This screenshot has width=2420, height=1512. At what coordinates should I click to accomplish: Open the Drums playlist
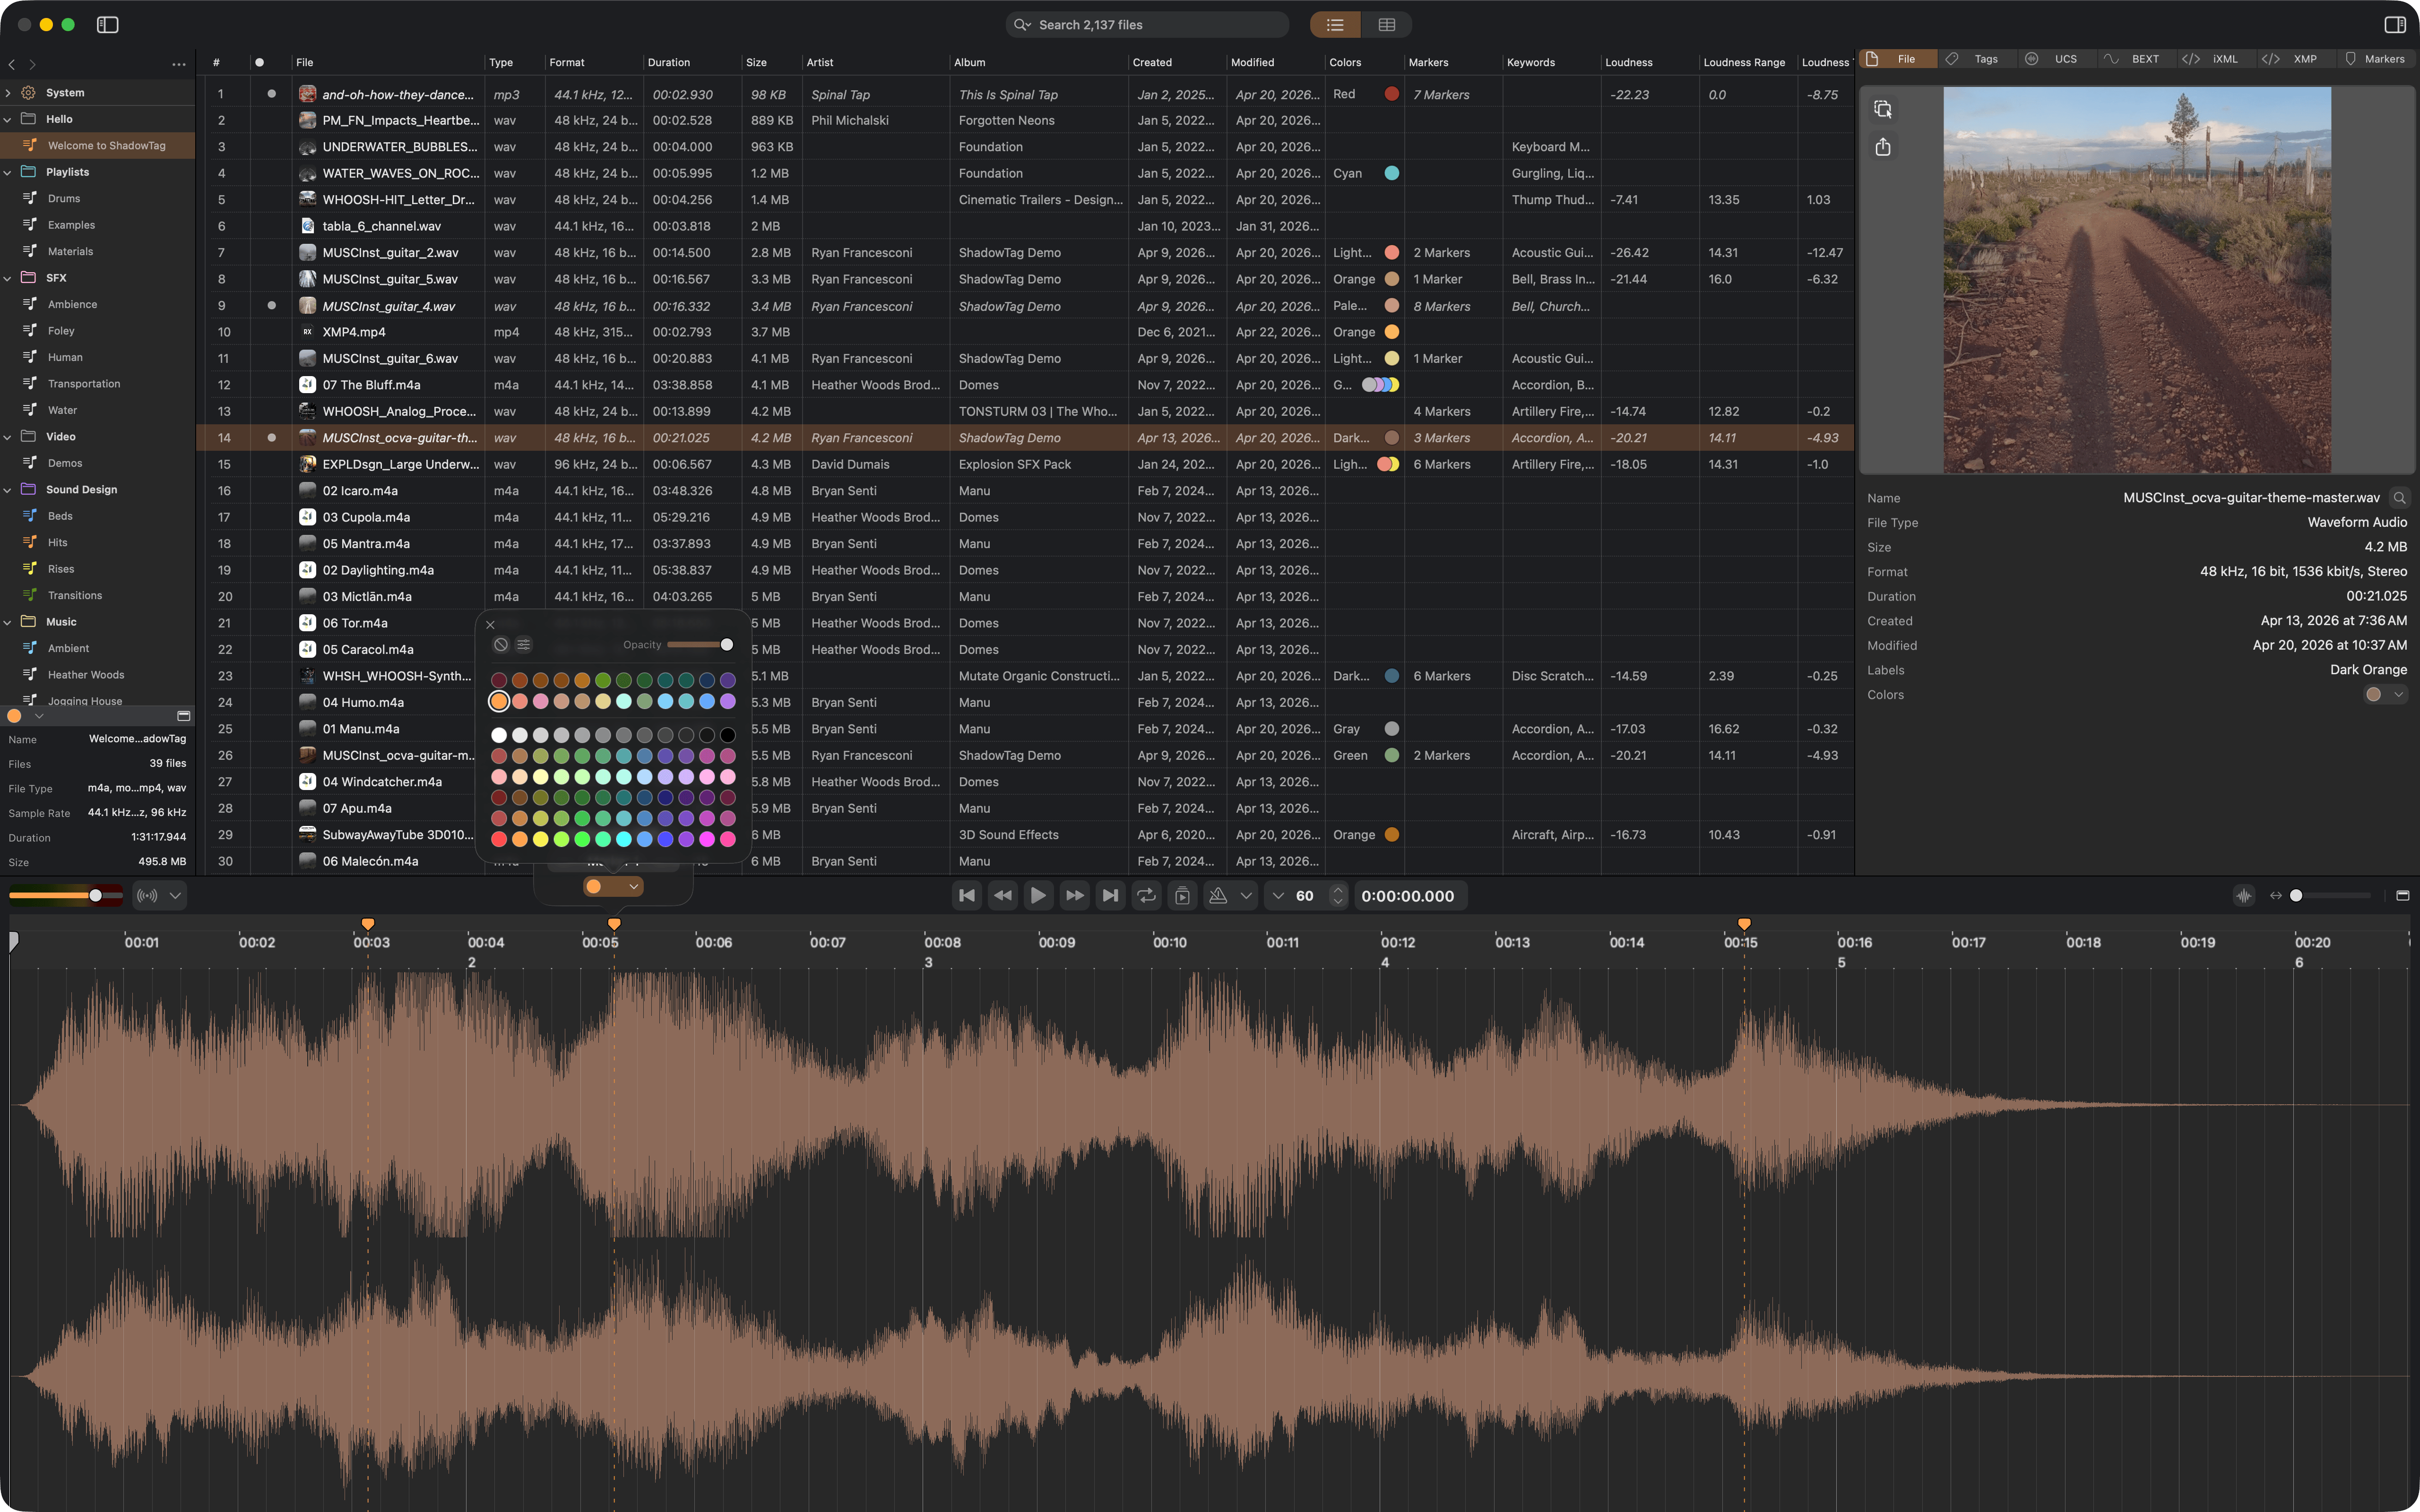pyautogui.click(x=64, y=198)
